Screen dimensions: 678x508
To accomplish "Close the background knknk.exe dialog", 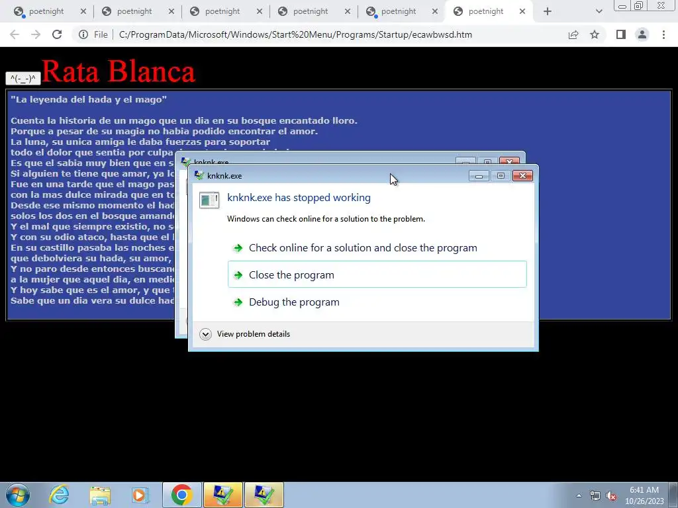I will (x=509, y=161).
